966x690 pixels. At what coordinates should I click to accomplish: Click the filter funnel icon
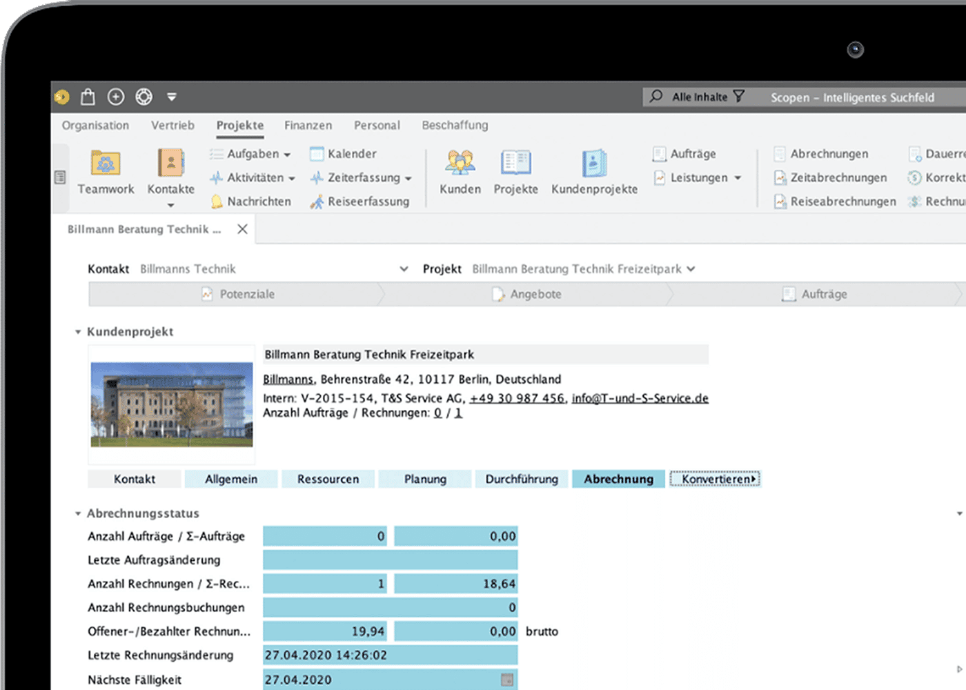(x=739, y=97)
